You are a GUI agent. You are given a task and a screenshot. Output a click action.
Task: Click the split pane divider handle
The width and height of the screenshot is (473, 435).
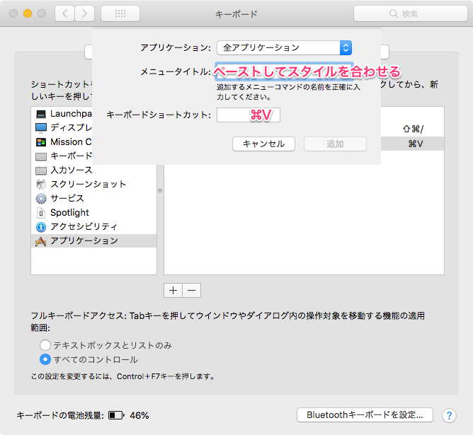[160, 190]
